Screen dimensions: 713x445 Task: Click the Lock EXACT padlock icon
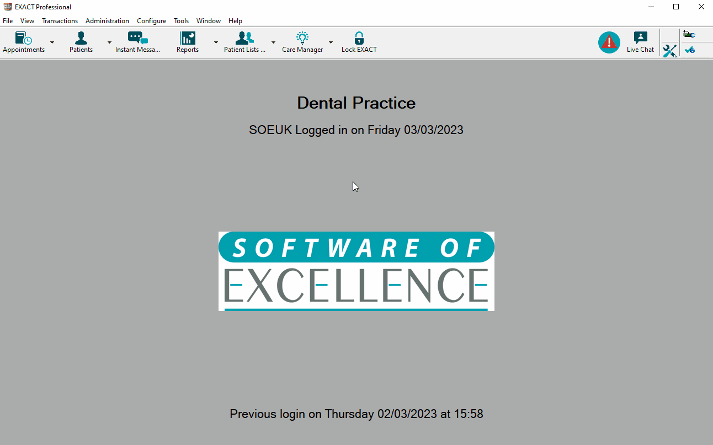point(359,39)
